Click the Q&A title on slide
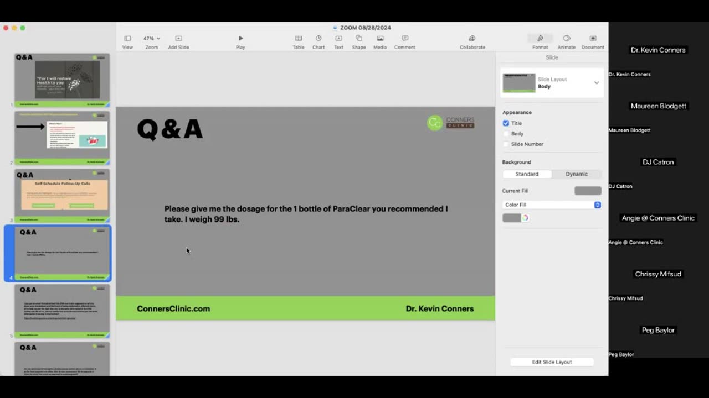The width and height of the screenshot is (709, 398). pyautogui.click(x=169, y=129)
